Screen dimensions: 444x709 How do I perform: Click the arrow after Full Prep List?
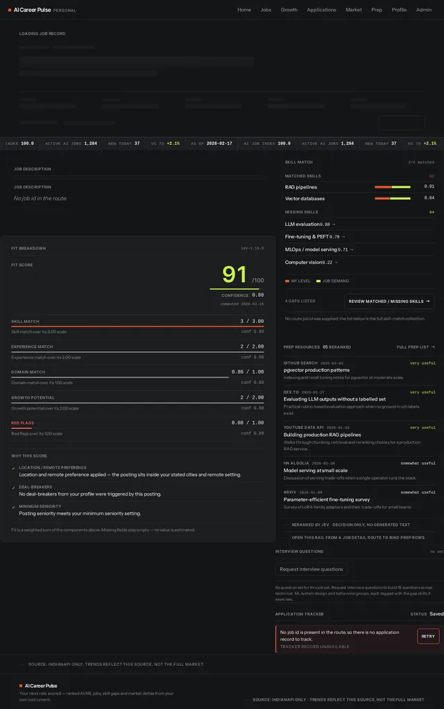point(433,347)
